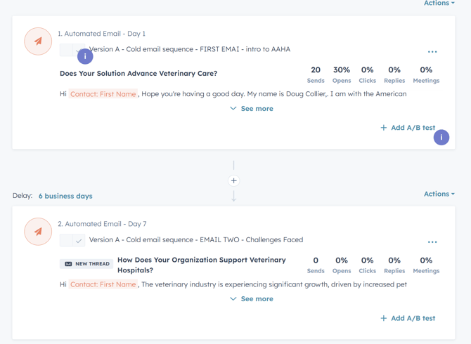This screenshot has width=471, height=344.
Task: Click Contact: First Name token in Day 1 email
Action: click(x=103, y=94)
